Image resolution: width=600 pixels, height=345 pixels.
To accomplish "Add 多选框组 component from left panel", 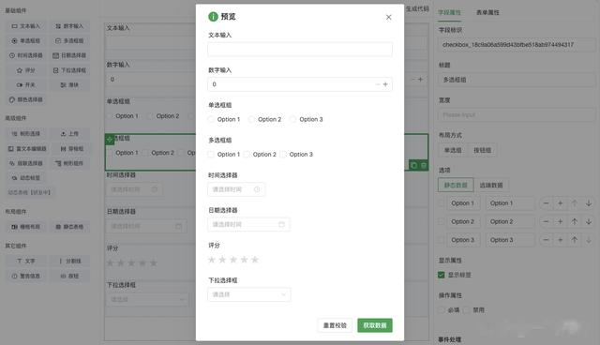I will 69,40.
